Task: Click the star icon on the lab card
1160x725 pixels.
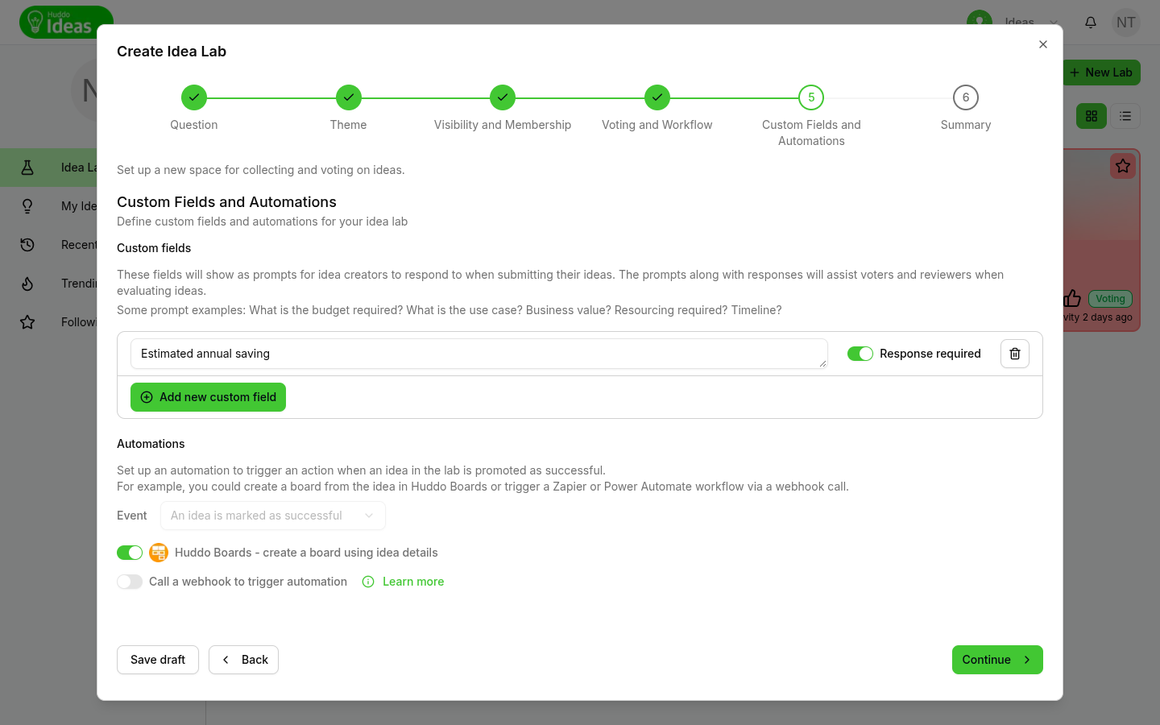Action: point(1123,166)
